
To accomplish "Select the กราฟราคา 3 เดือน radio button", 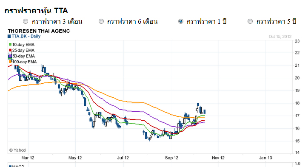I will pyautogui.click(x=26, y=21).
